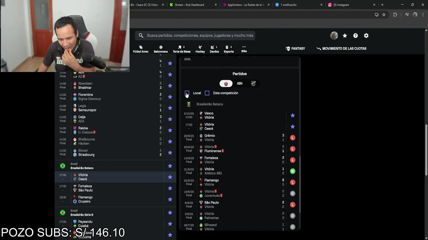This screenshot has height=240, width=428.
Task: Click the D badge for Vitória–Juventude
Action: click(x=293, y=194)
